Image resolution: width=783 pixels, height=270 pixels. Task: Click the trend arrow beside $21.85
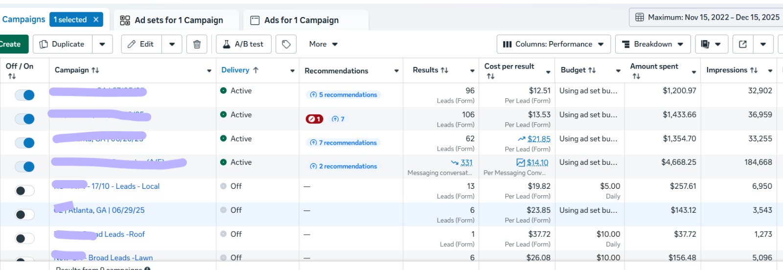[522, 139]
